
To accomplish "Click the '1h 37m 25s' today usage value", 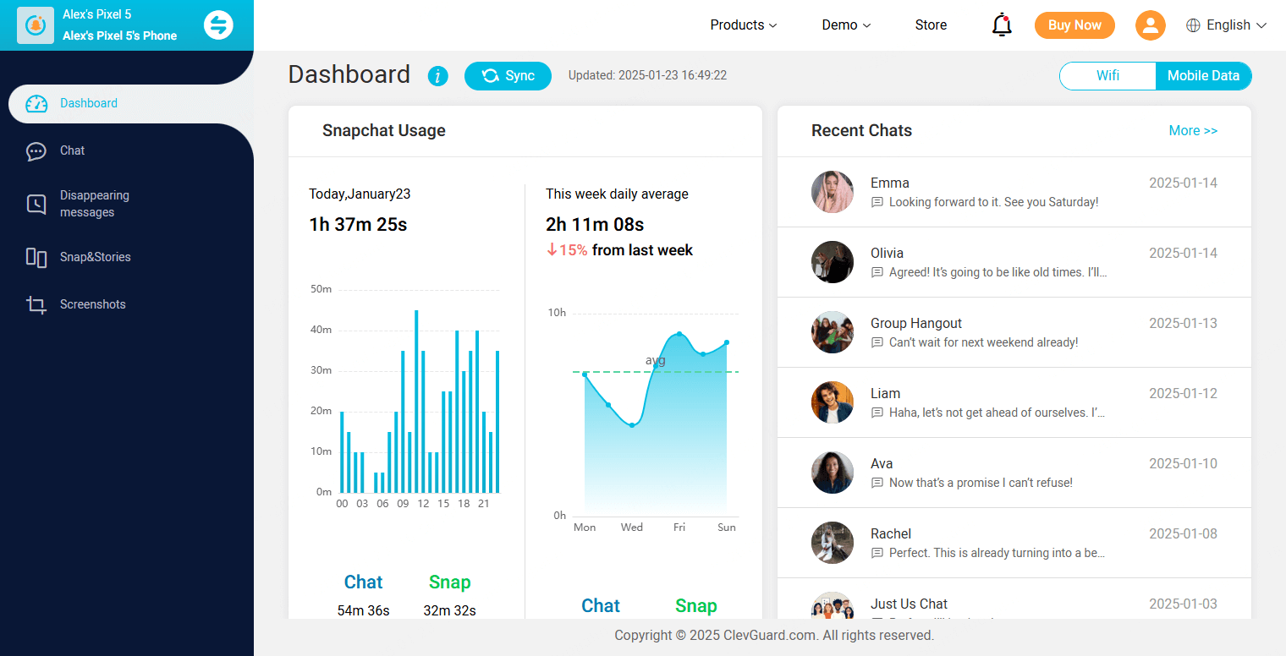I will [358, 225].
